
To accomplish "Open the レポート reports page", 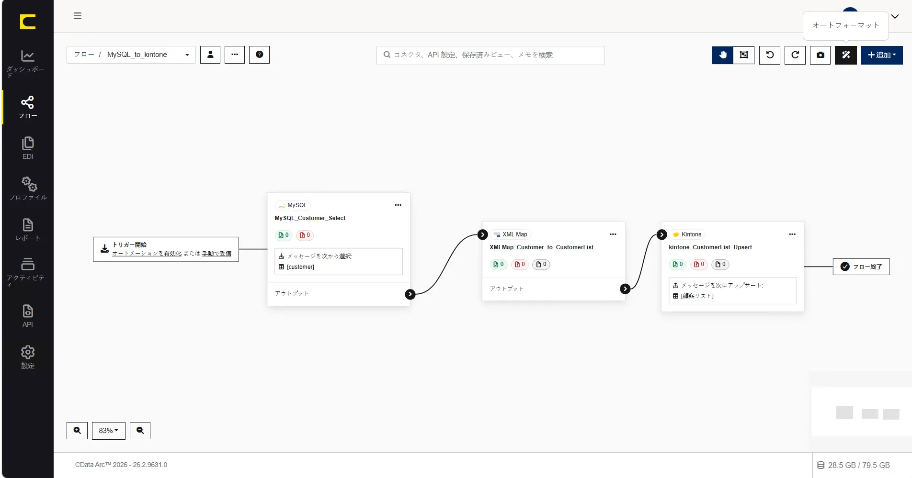I will [x=28, y=230].
